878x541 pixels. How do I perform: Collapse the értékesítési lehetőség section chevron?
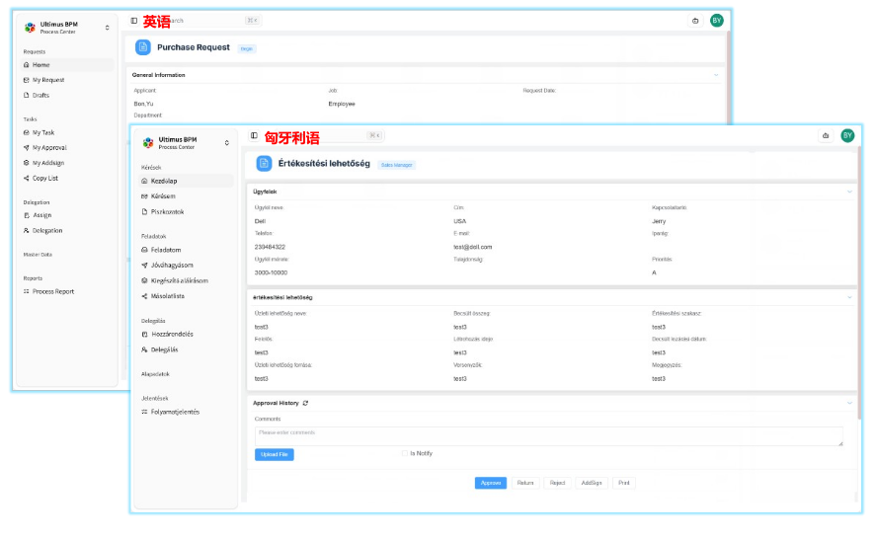click(848, 297)
